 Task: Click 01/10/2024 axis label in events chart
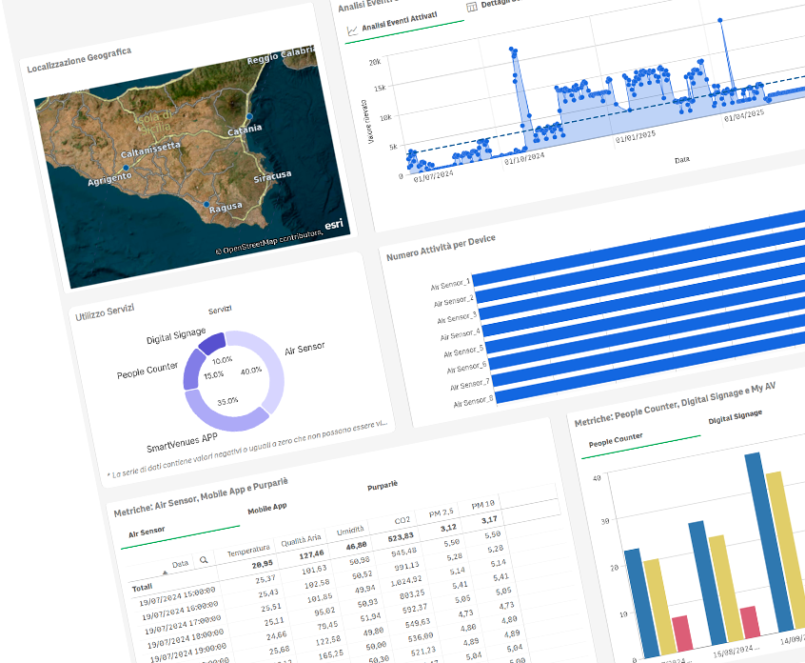tap(524, 159)
